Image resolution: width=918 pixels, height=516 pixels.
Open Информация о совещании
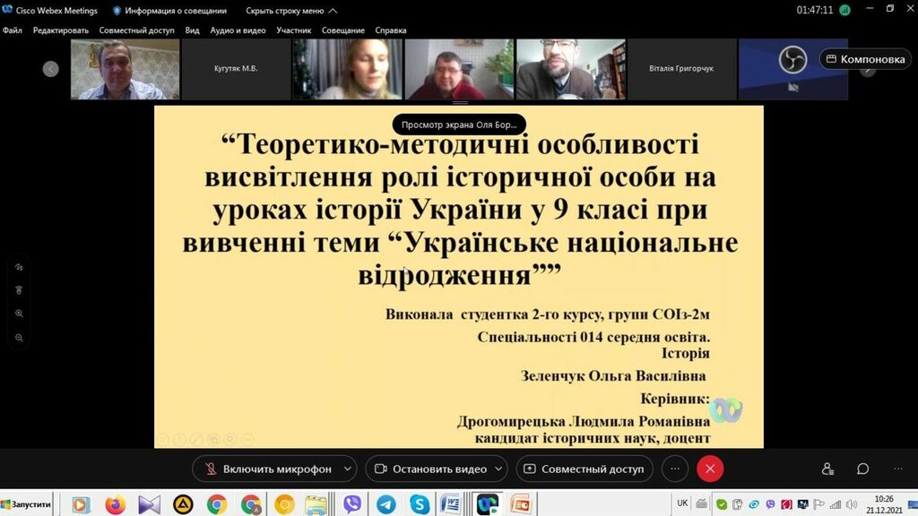169,11
